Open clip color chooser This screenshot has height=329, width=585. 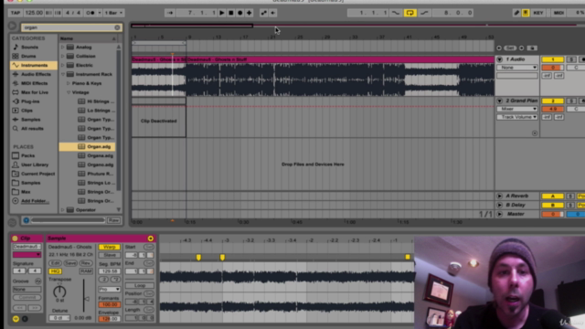pos(27,254)
